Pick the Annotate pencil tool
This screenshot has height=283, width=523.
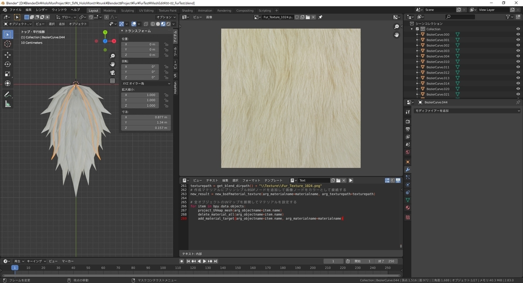(x=8, y=94)
